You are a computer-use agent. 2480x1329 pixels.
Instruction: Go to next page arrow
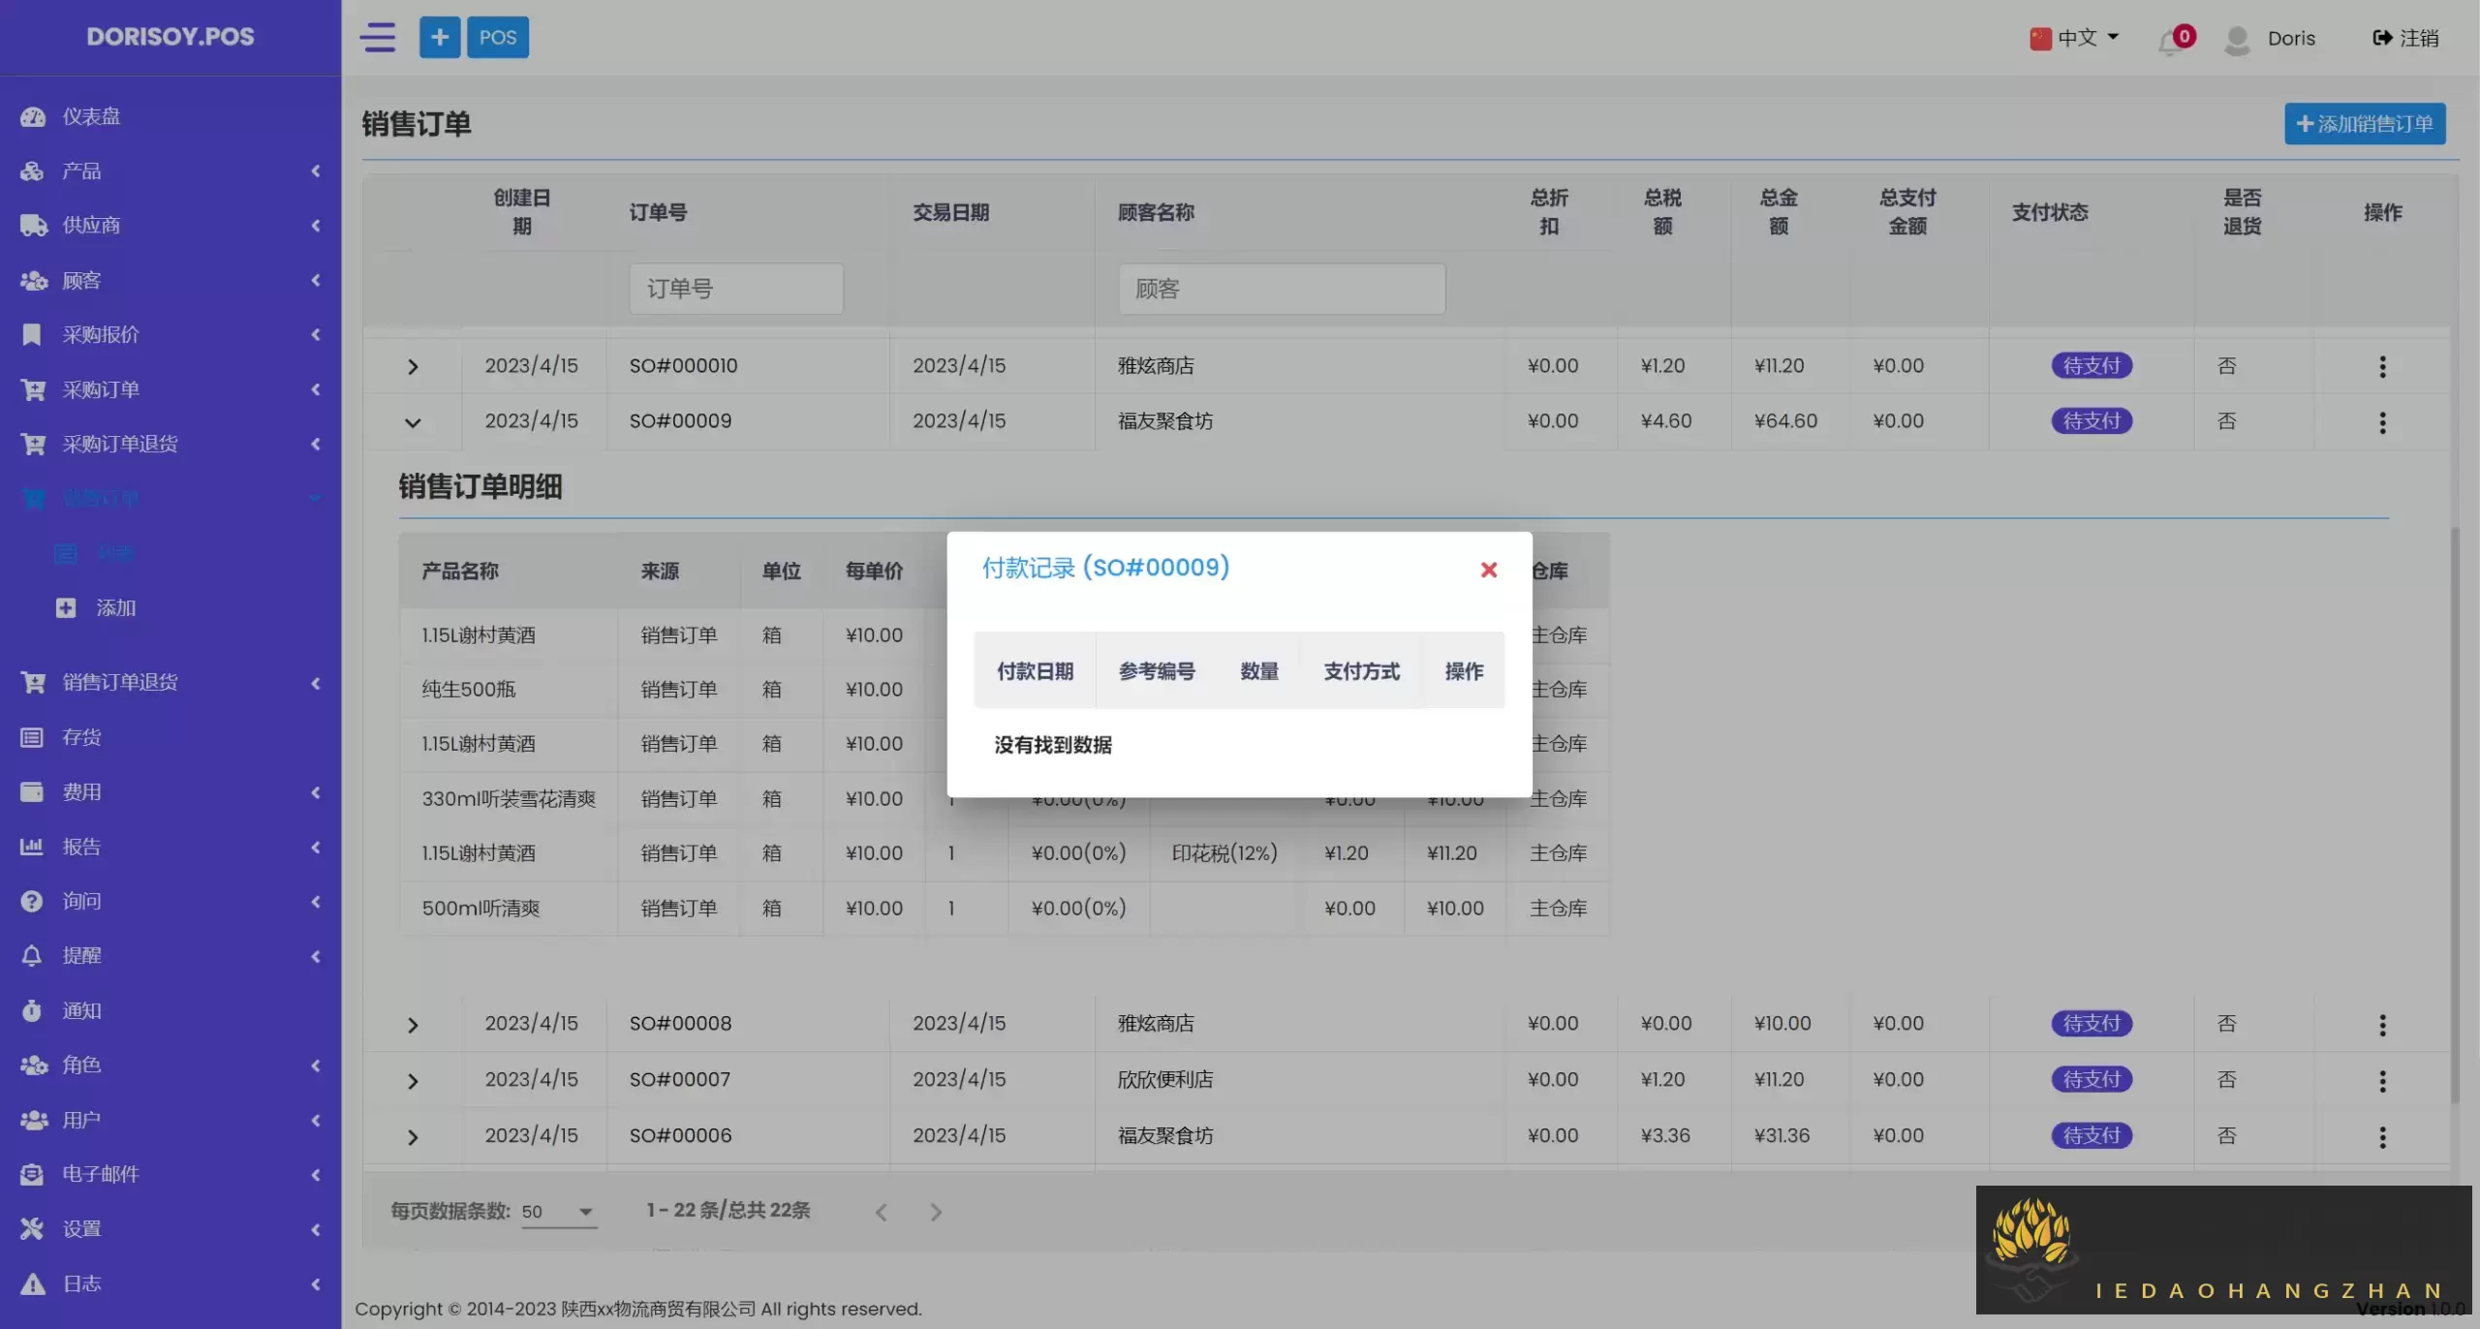pyautogui.click(x=936, y=1212)
